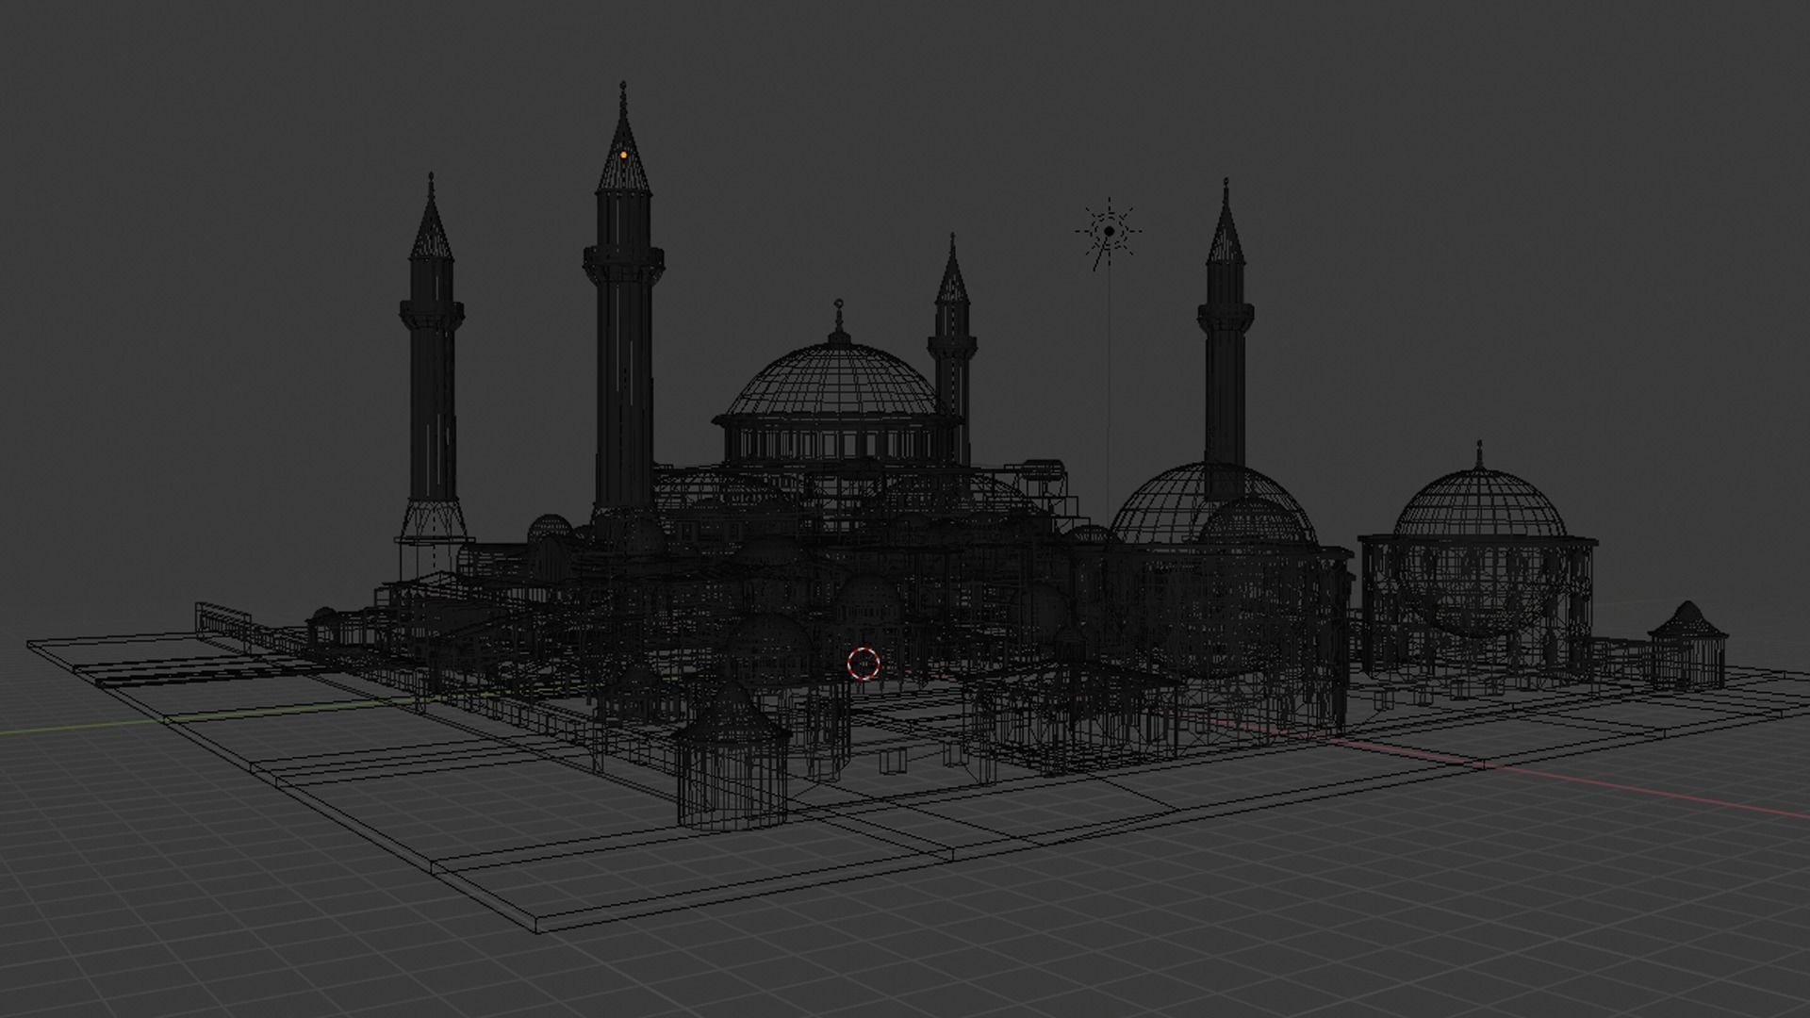Select the point light object above the mosque
Image resolution: width=1810 pixels, height=1018 pixels.
pyautogui.click(x=1110, y=230)
